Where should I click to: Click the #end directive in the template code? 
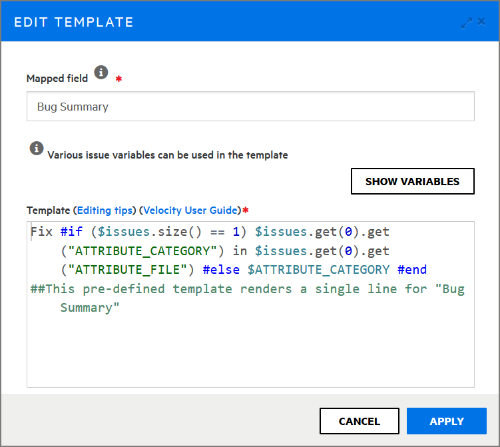411,270
